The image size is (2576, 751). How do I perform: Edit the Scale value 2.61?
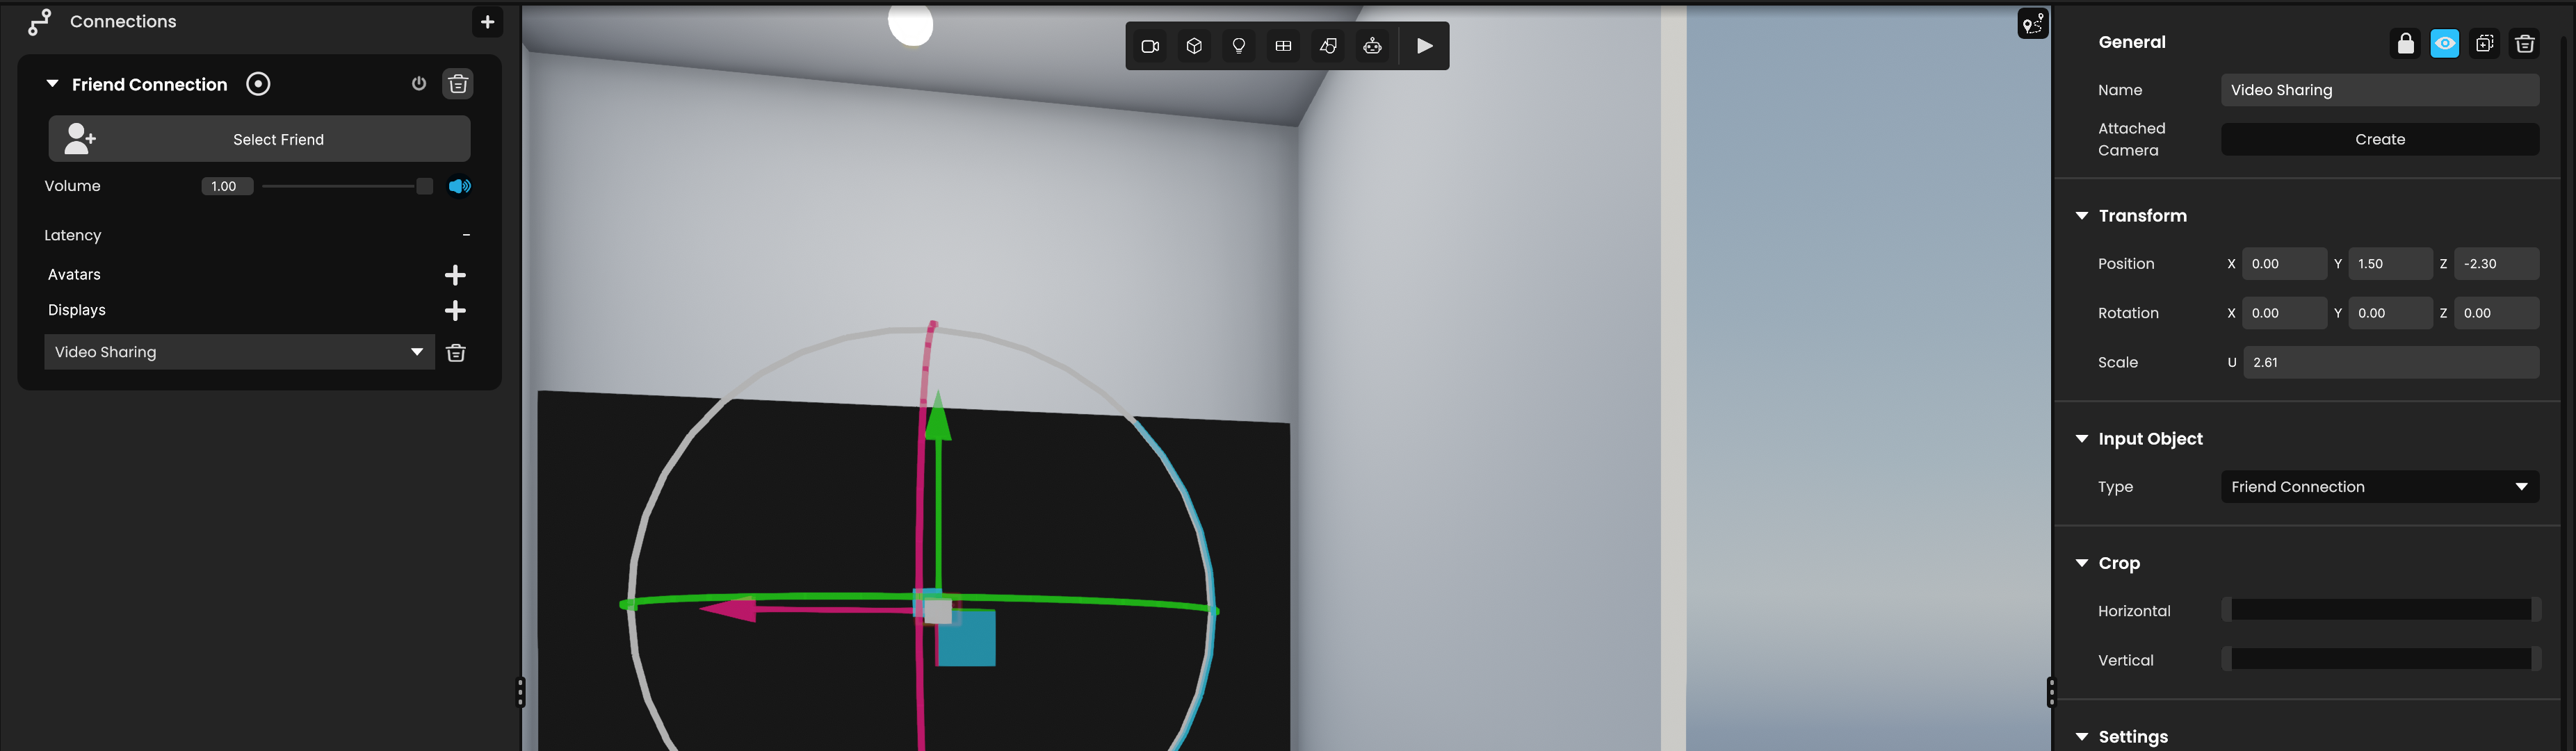(x=2391, y=363)
